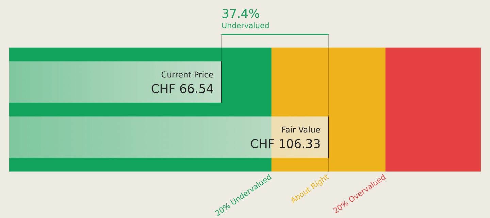Click the dark end marker of fair value bar
Screen dimensions: 490x218
[328, 137]
